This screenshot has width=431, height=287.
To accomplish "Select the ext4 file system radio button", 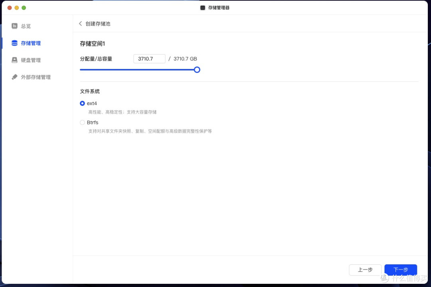I will (x=82, y=103).
